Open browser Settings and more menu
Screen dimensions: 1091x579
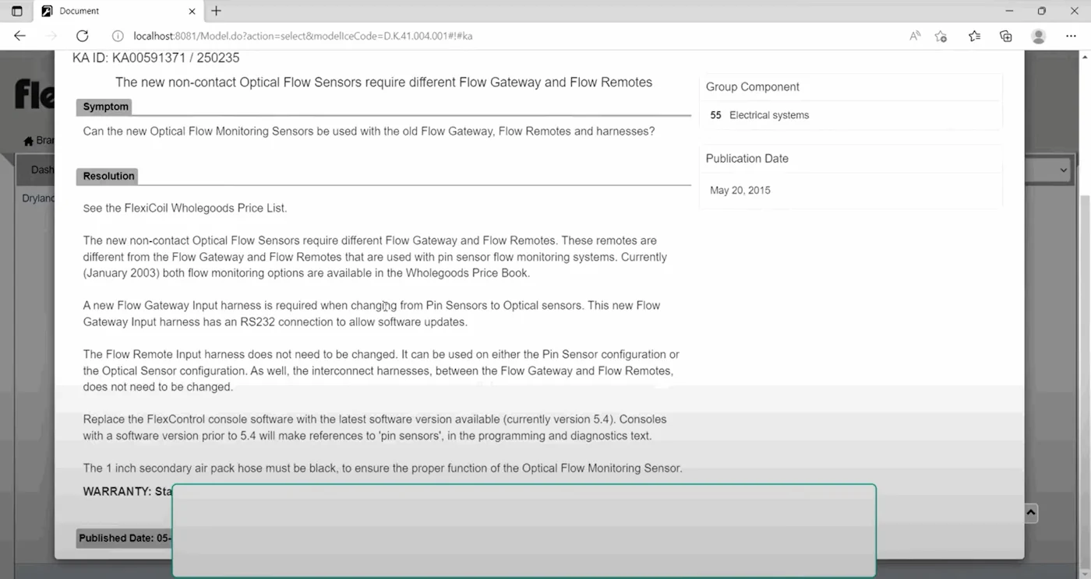1070,36
